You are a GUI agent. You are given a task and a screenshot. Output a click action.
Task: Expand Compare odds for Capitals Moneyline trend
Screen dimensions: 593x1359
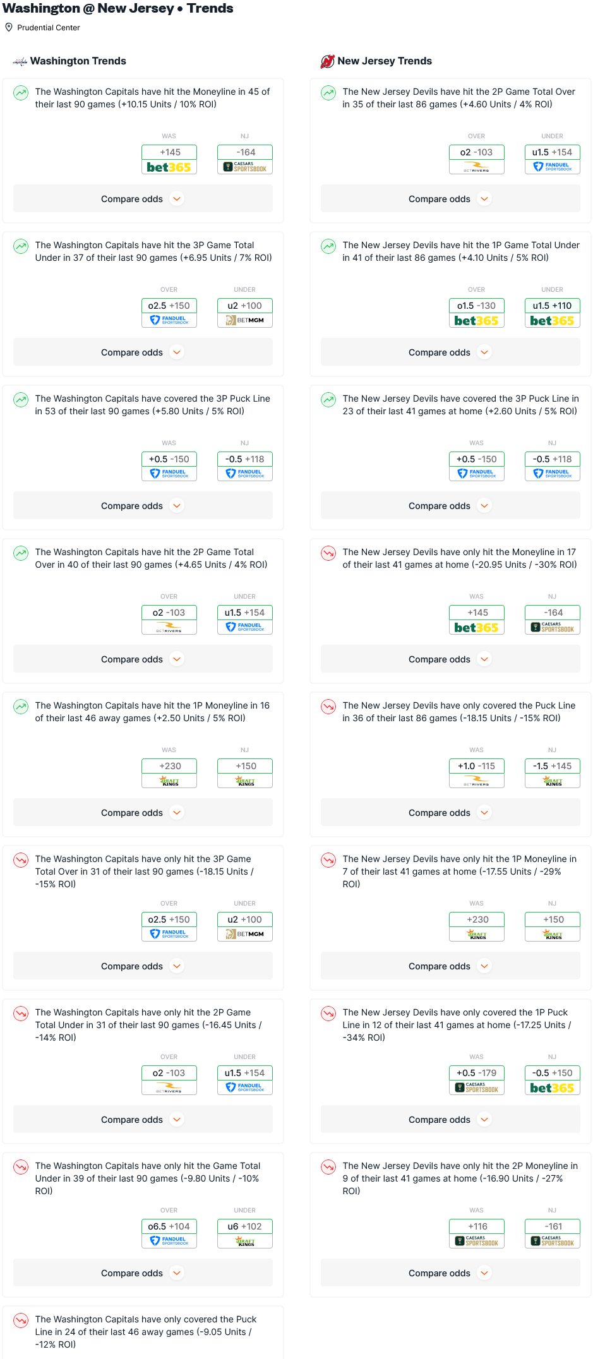(x=143, y=199)
